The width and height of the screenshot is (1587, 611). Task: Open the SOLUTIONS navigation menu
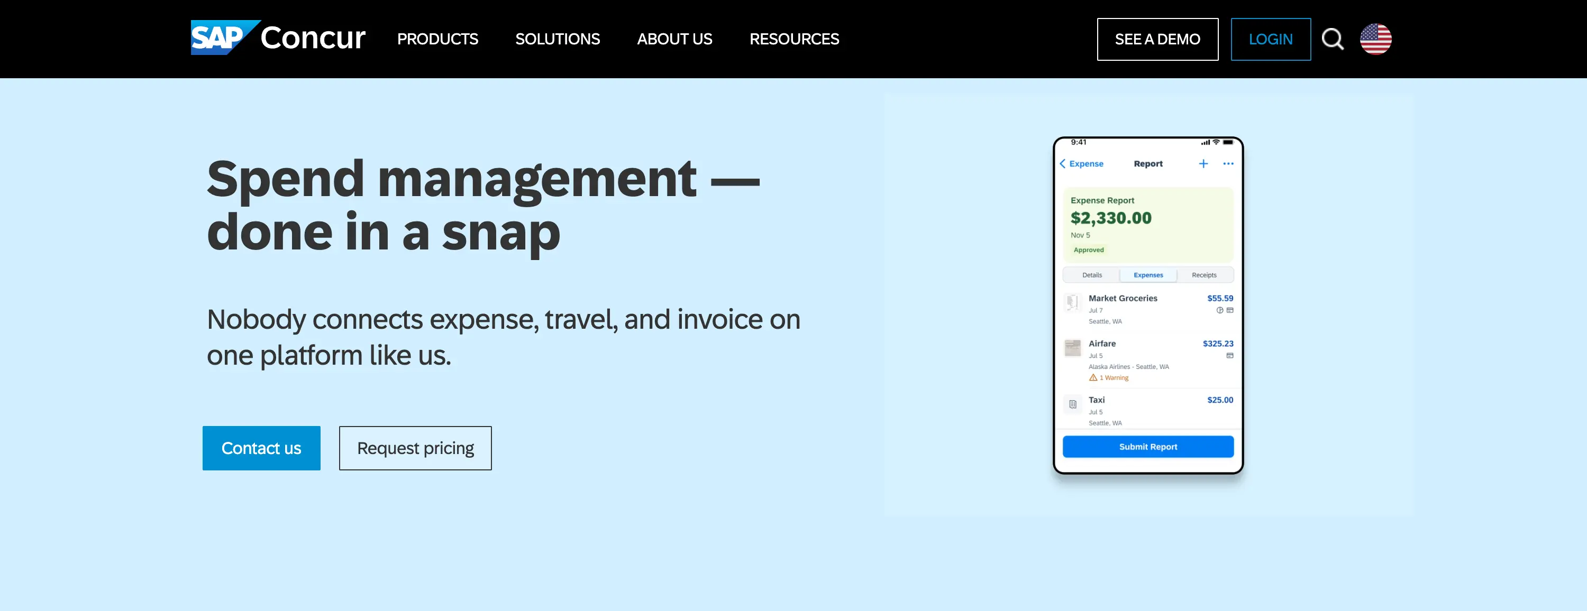pyautogui.click(x=557, y=40)
